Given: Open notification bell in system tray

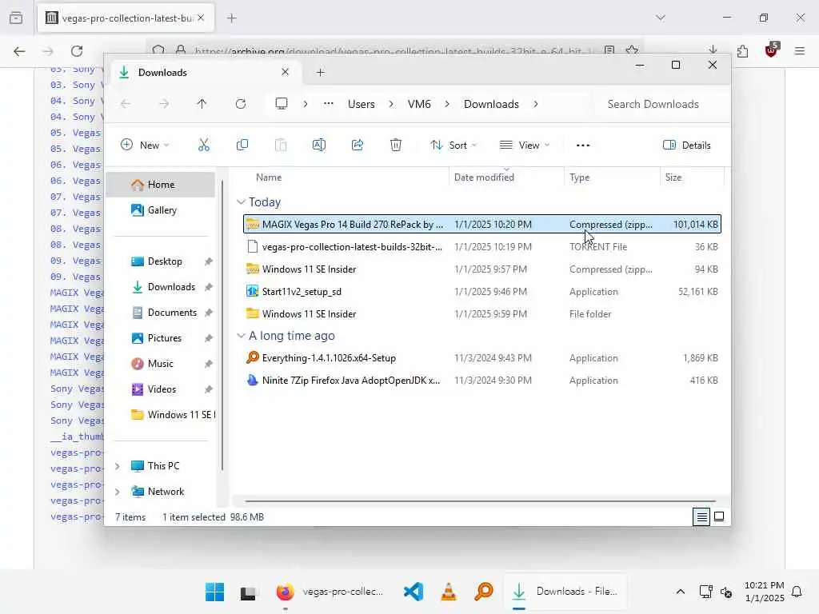Looking at the screenshot, I should (x=797, y=592).
